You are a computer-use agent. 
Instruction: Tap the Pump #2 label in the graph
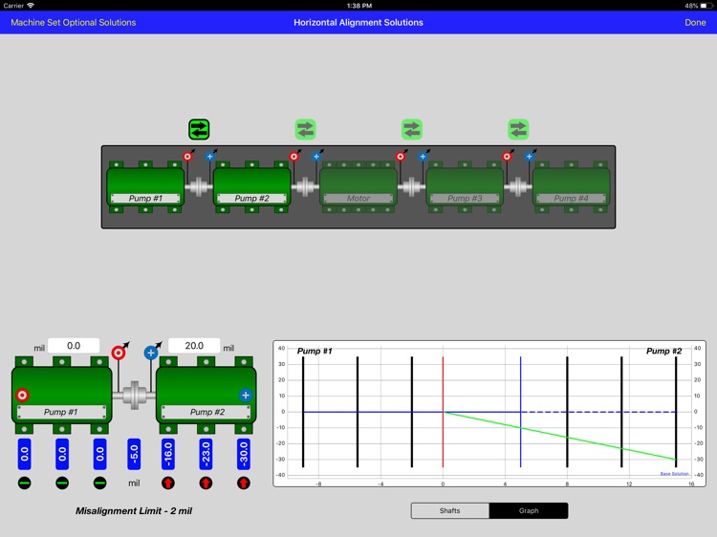pyautogui.click(x=664, y=351)
